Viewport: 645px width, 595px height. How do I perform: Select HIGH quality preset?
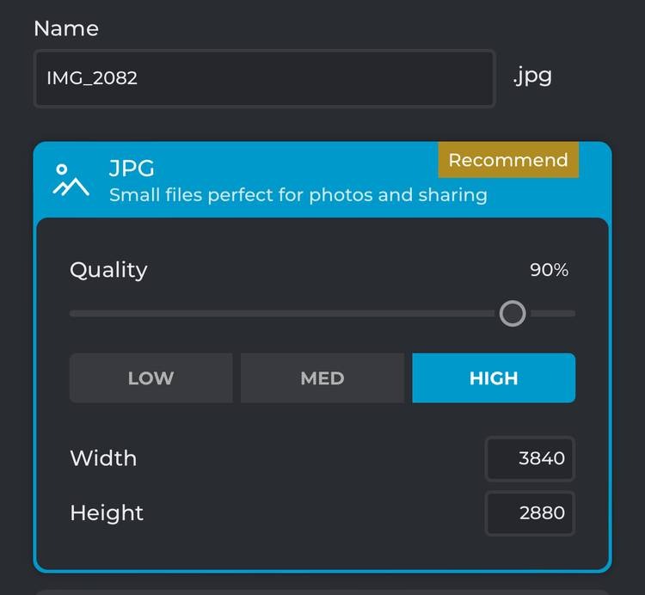pos(494,377)
